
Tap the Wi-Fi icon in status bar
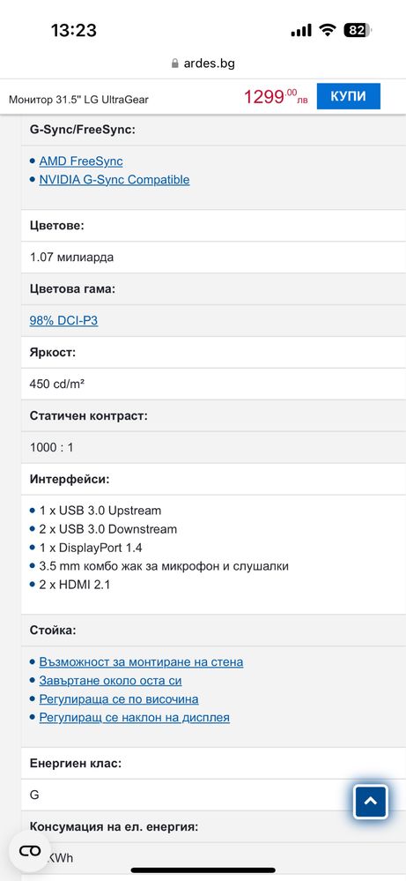pos(327,30)
